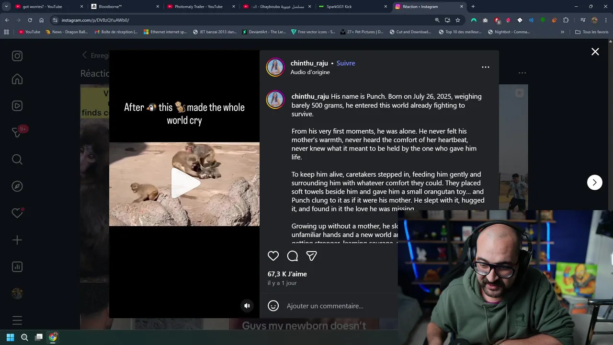Click the browser back arrow
The height and width of the screenshot is (345, 613).
pos(7,20)
